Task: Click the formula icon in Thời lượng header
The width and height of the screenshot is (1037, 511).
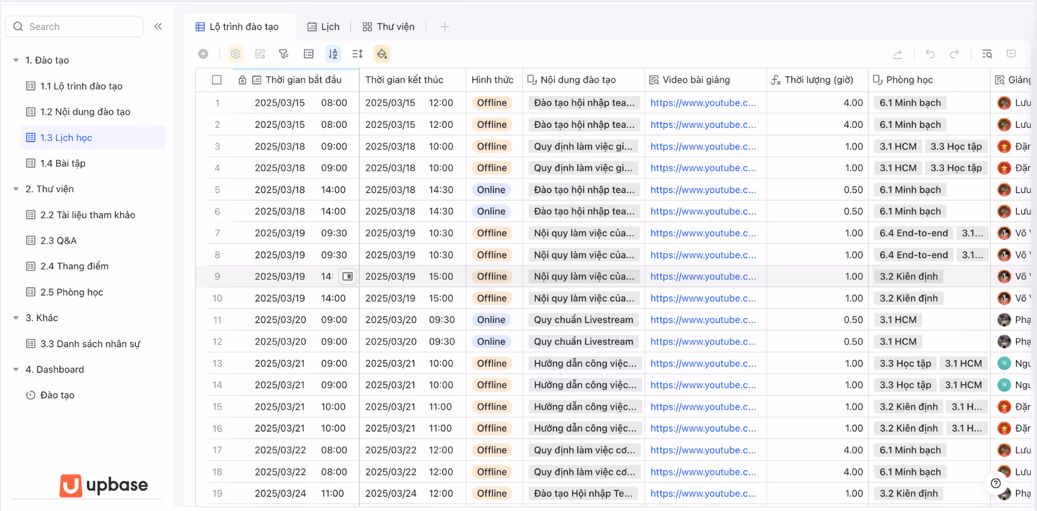Action: (x=776, y=80)
